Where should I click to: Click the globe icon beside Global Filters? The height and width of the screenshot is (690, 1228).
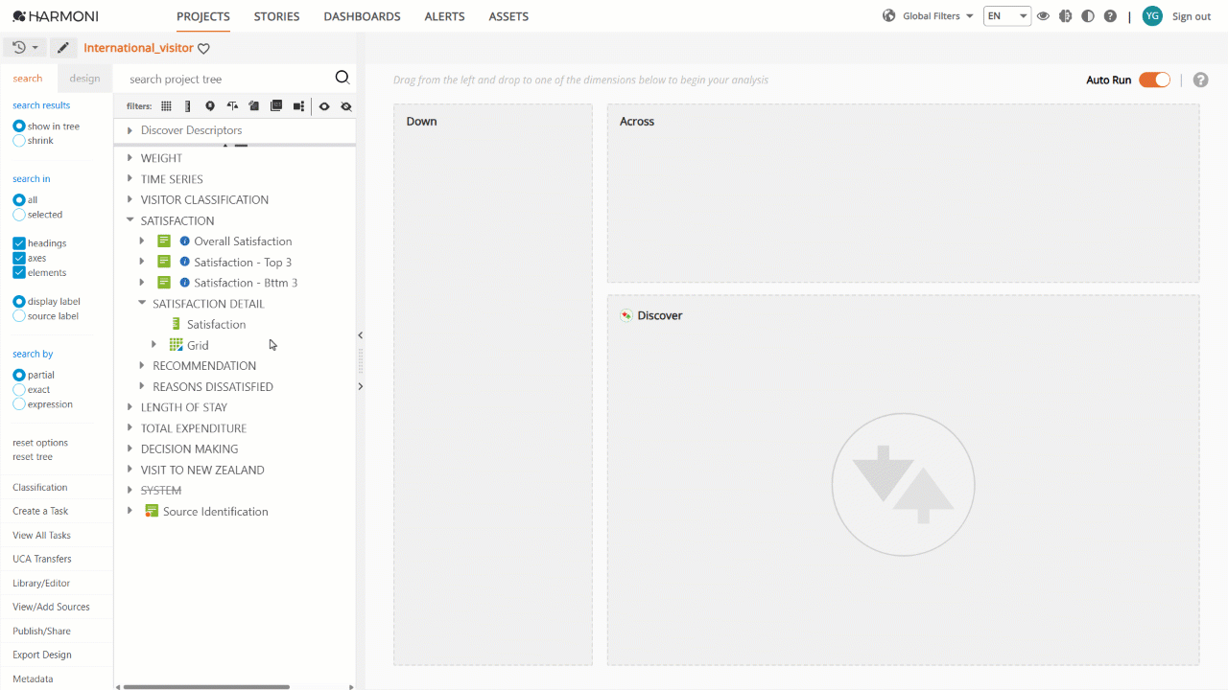[888, 16]
